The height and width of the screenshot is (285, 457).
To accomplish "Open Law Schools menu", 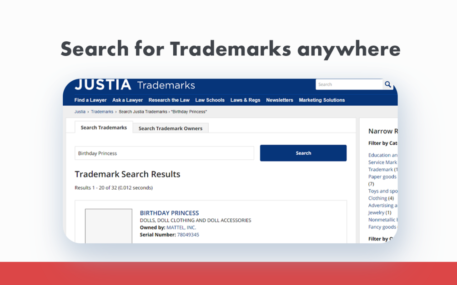I will [x=210, y=100].
